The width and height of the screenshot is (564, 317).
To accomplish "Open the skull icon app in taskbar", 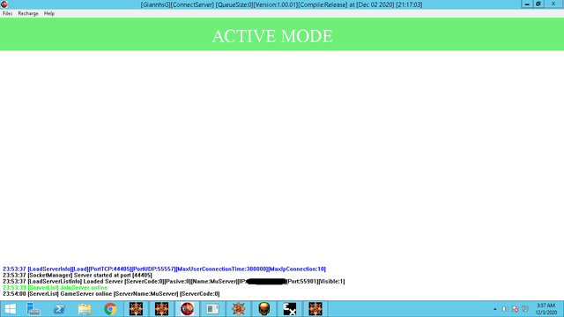I will [x=264, y=309].
